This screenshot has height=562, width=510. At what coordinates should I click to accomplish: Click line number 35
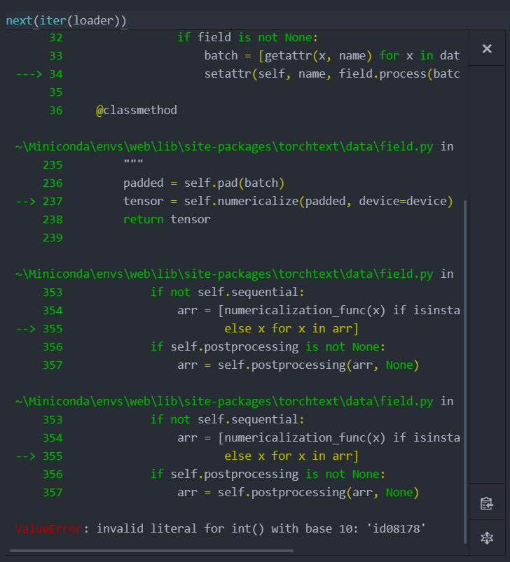click(x=56, y=92)
